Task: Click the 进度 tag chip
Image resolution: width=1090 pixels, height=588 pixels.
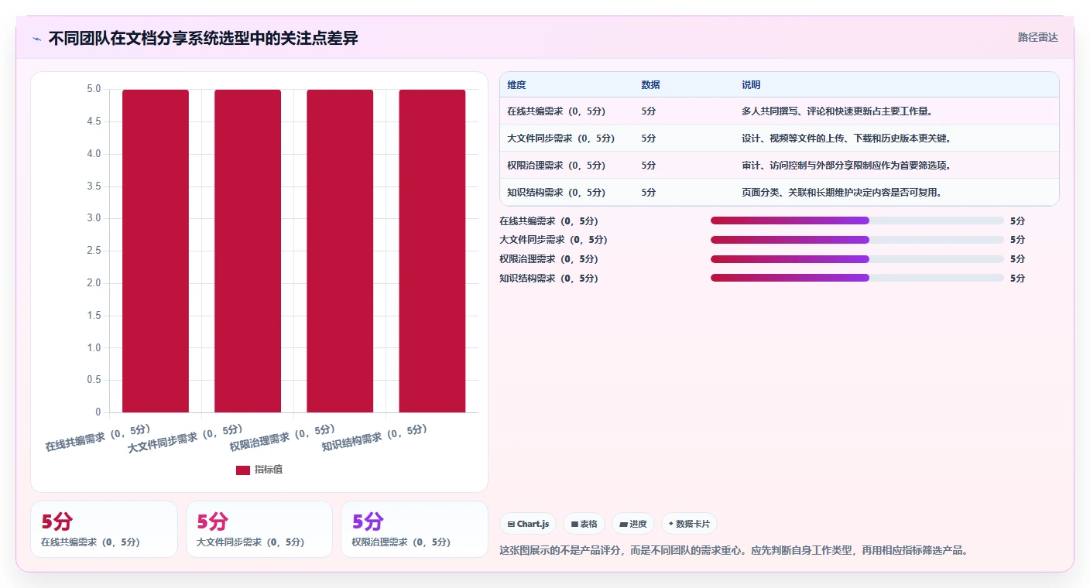Action: (x=633, y=524)
